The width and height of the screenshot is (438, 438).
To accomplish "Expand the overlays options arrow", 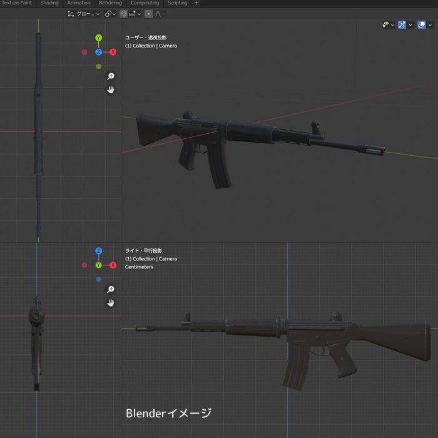I will tap(430, 25).
